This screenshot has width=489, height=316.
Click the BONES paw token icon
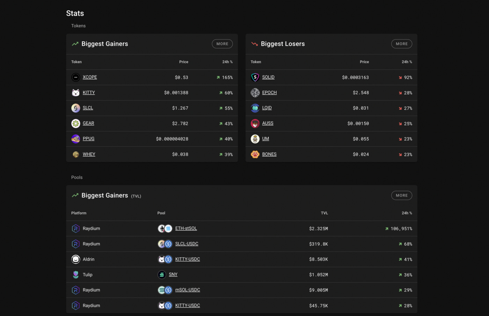(255, 154)
